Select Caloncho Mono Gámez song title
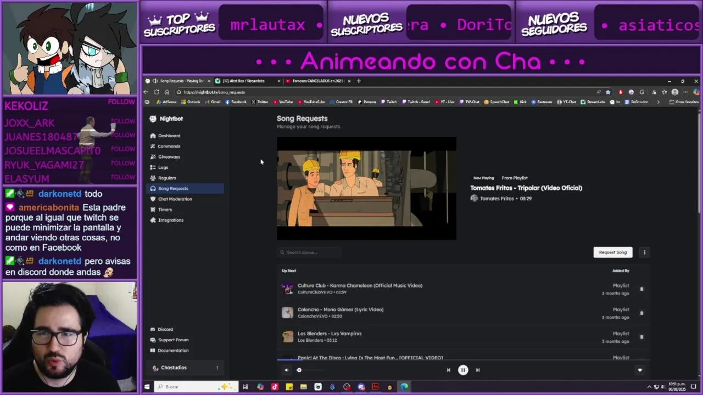Screen dimensions: 703x395 tap(341, 309)
